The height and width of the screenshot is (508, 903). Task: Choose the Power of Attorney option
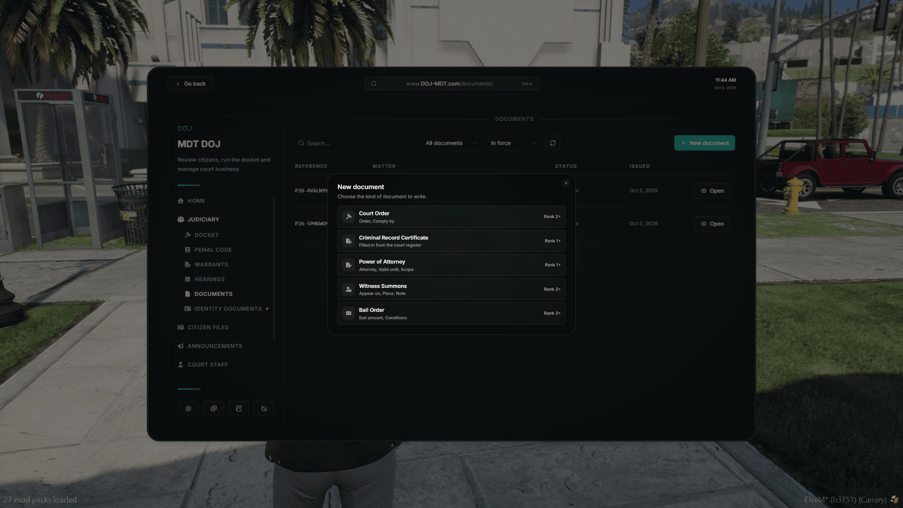451,265
